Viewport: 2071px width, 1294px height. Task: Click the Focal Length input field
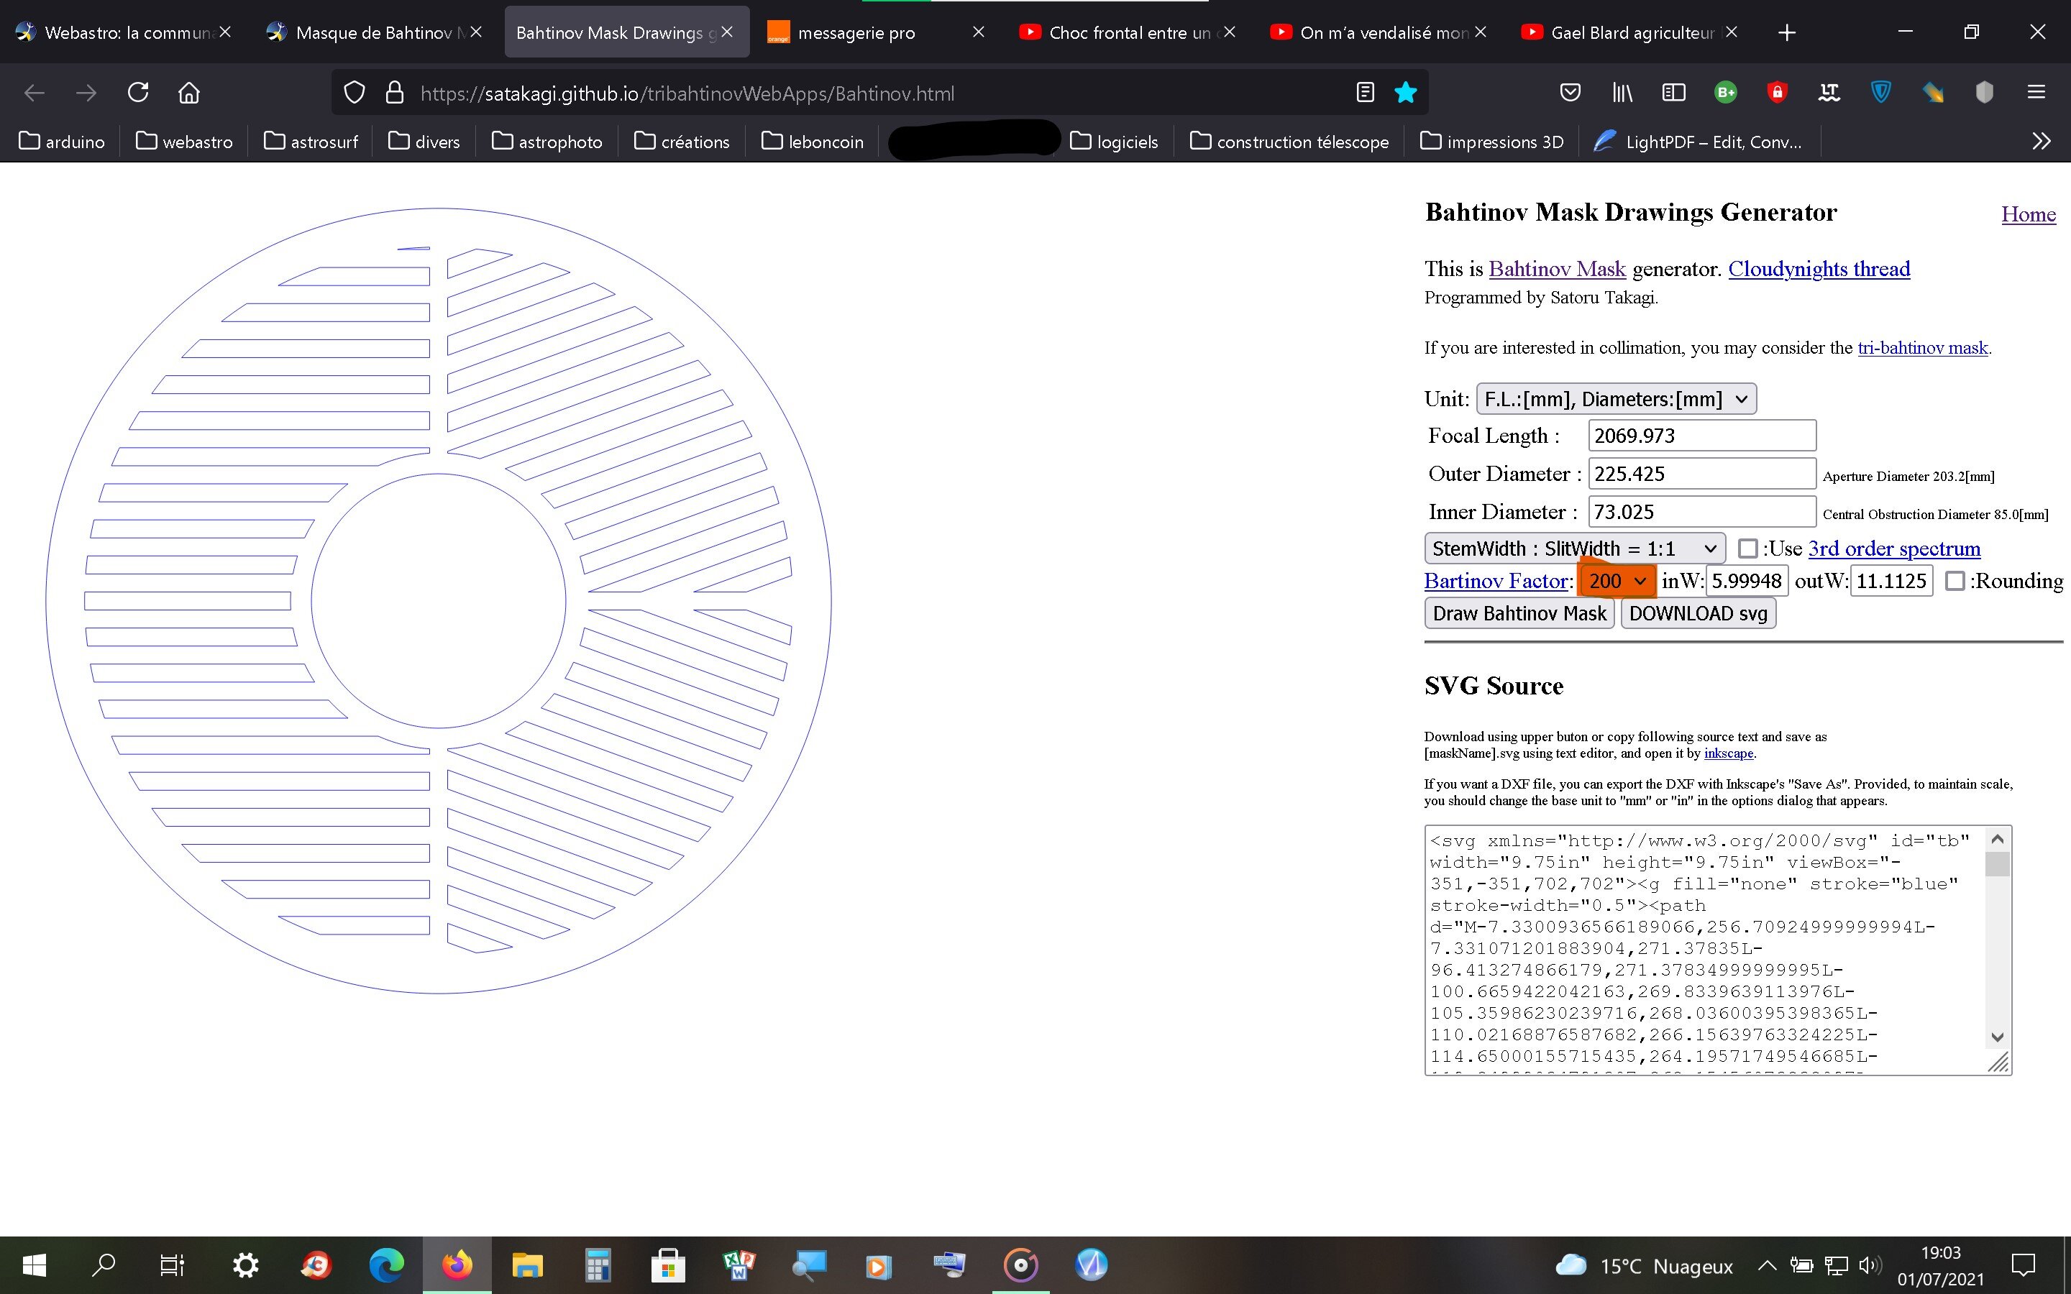click(1701, 436)
